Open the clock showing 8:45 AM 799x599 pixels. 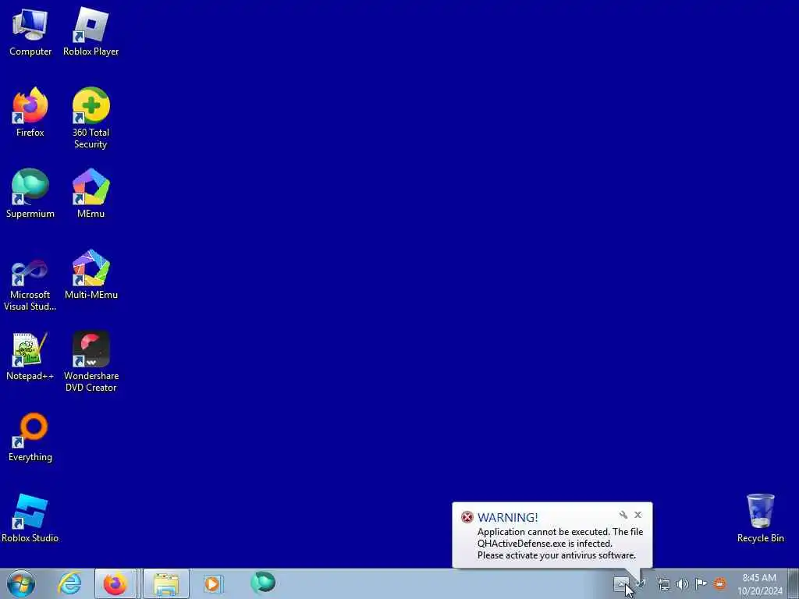point(759,584)
